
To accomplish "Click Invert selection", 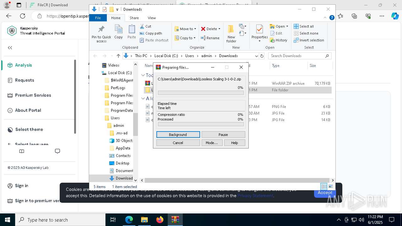I will pos(309,40).
